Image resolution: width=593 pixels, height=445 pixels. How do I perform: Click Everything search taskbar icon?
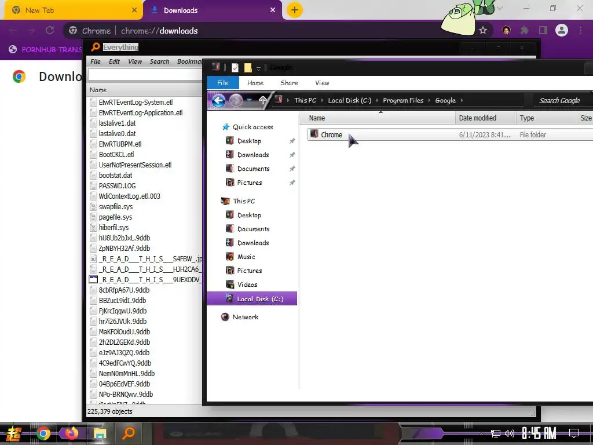tap(128, 432)
